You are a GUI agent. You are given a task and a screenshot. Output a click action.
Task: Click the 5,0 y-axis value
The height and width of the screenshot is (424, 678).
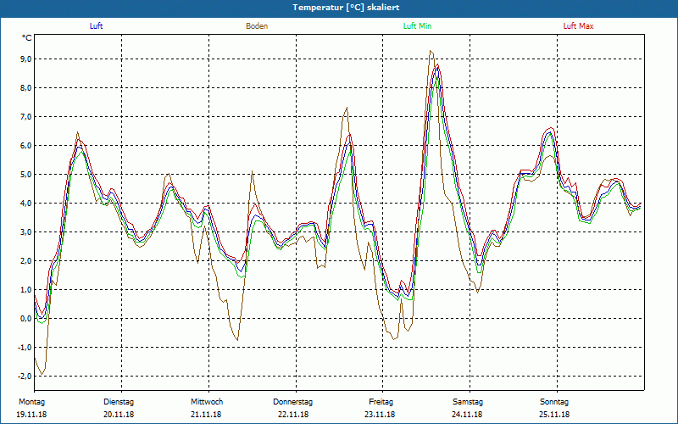point(26,175)
